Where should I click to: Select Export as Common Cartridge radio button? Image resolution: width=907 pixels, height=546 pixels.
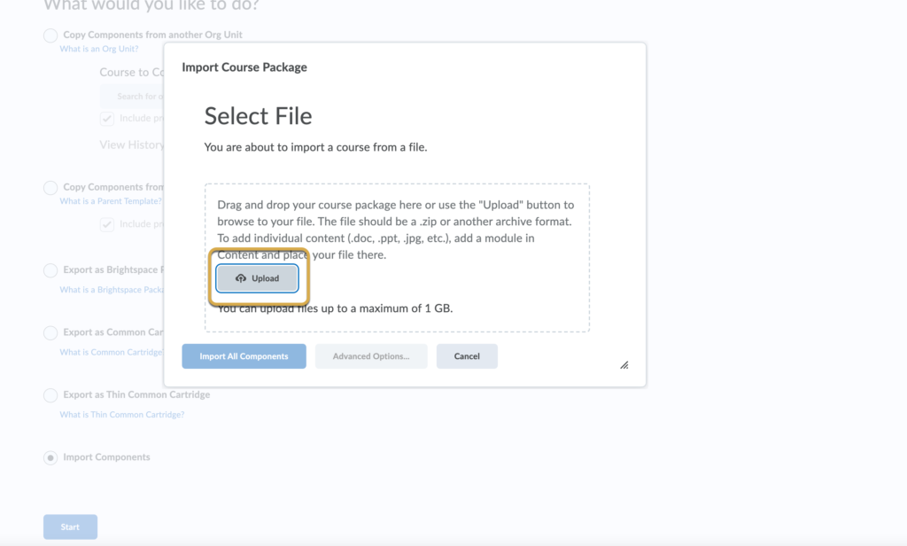[50, 333]
